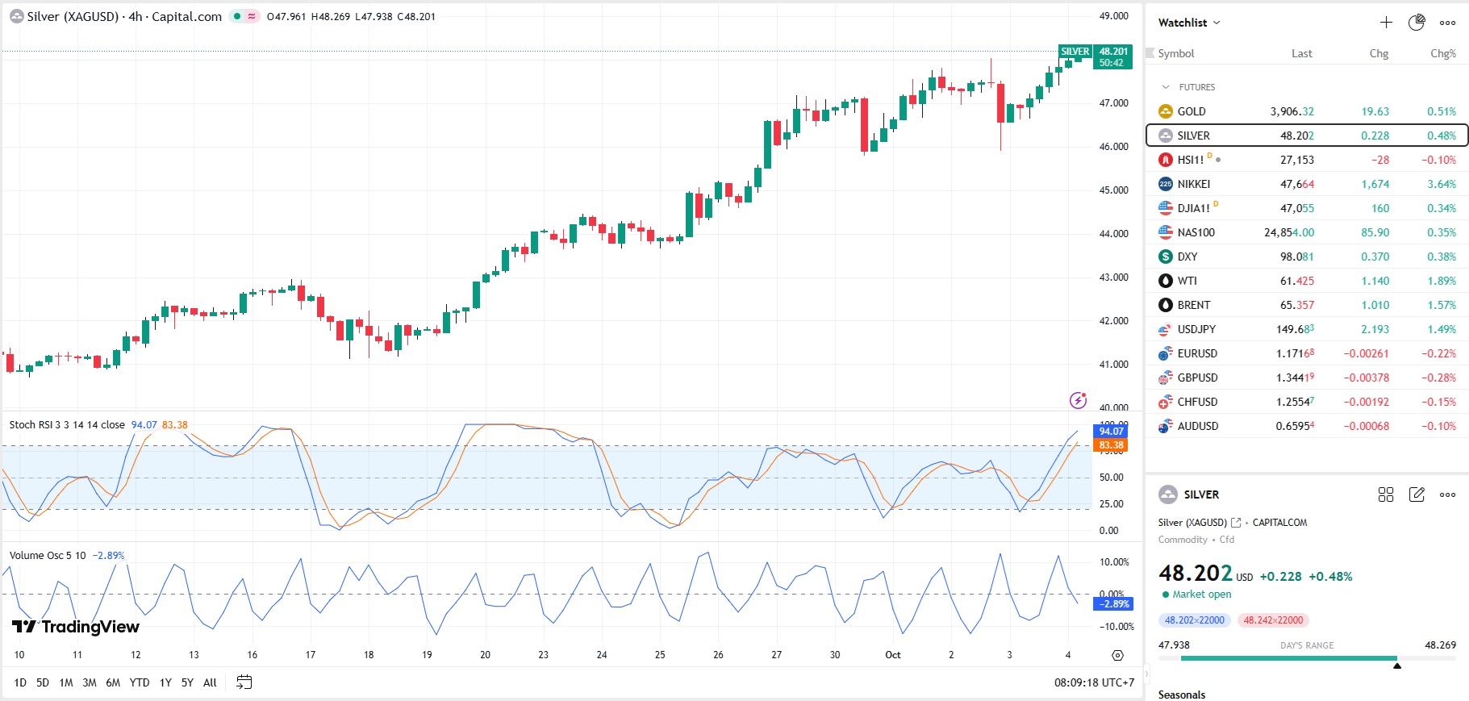Click the grid layout icon in SILVER details
The width and height of the screenshot is (1469, 701).
pos(1386,494)
